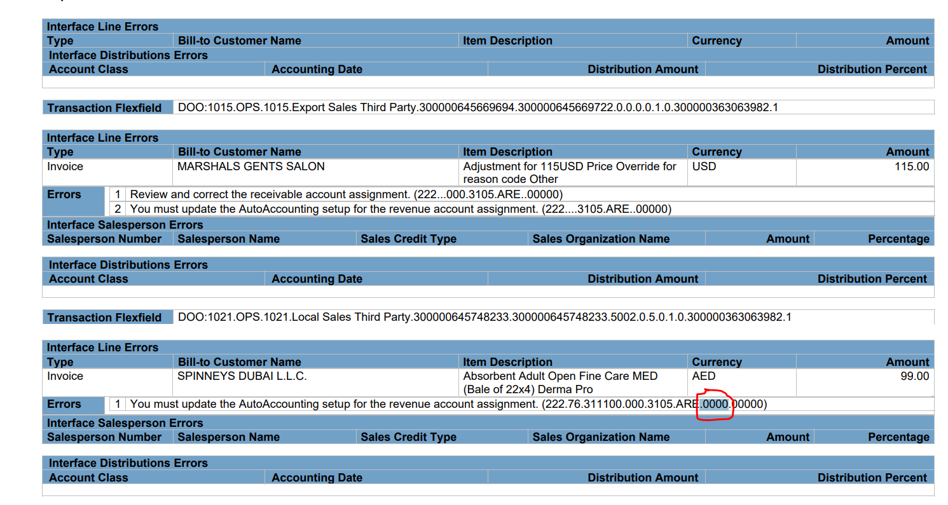Click the AutoAccounting error with 222.76.311100 account
Image resolution: width=948 pixels, height=505 pixels.
[448, 404]
